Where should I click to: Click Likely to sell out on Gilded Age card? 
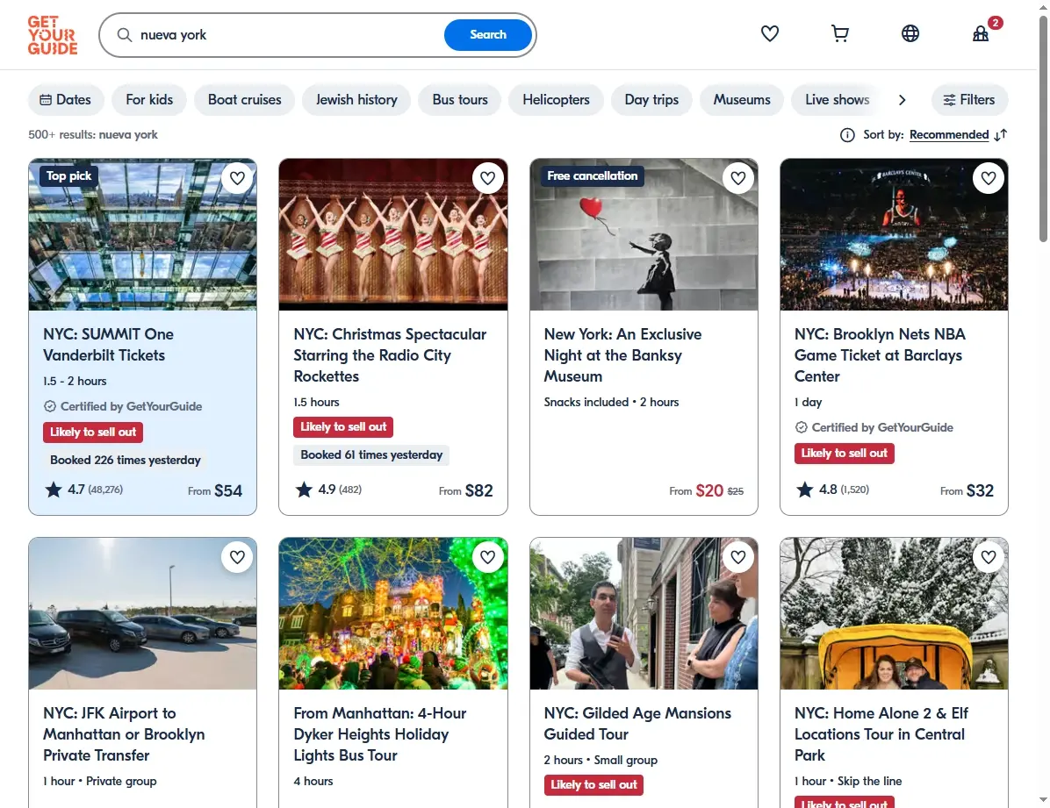coord(594,784)
